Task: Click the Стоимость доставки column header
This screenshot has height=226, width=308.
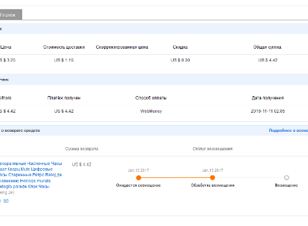Action: [64, 47]
